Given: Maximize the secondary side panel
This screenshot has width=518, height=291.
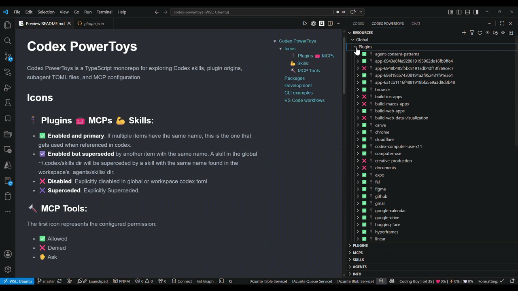Looking at the screenshot, I should coord(502,23).
